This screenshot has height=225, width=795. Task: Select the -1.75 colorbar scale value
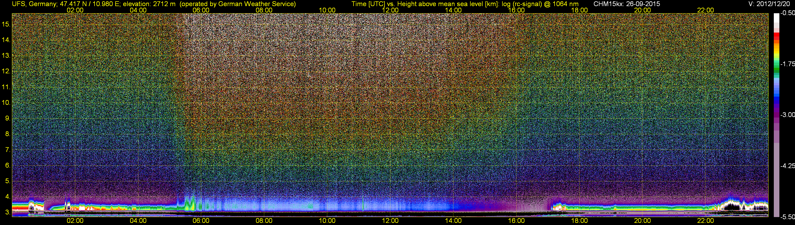[787, 64]
